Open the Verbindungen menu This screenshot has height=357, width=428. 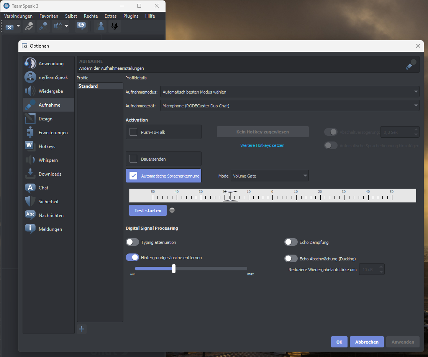pos(18,16)
